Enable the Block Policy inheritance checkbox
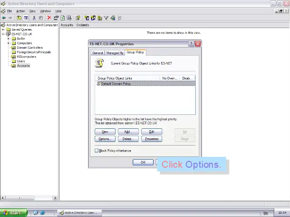This screenshot has height=217, width=290. [97, 151]
